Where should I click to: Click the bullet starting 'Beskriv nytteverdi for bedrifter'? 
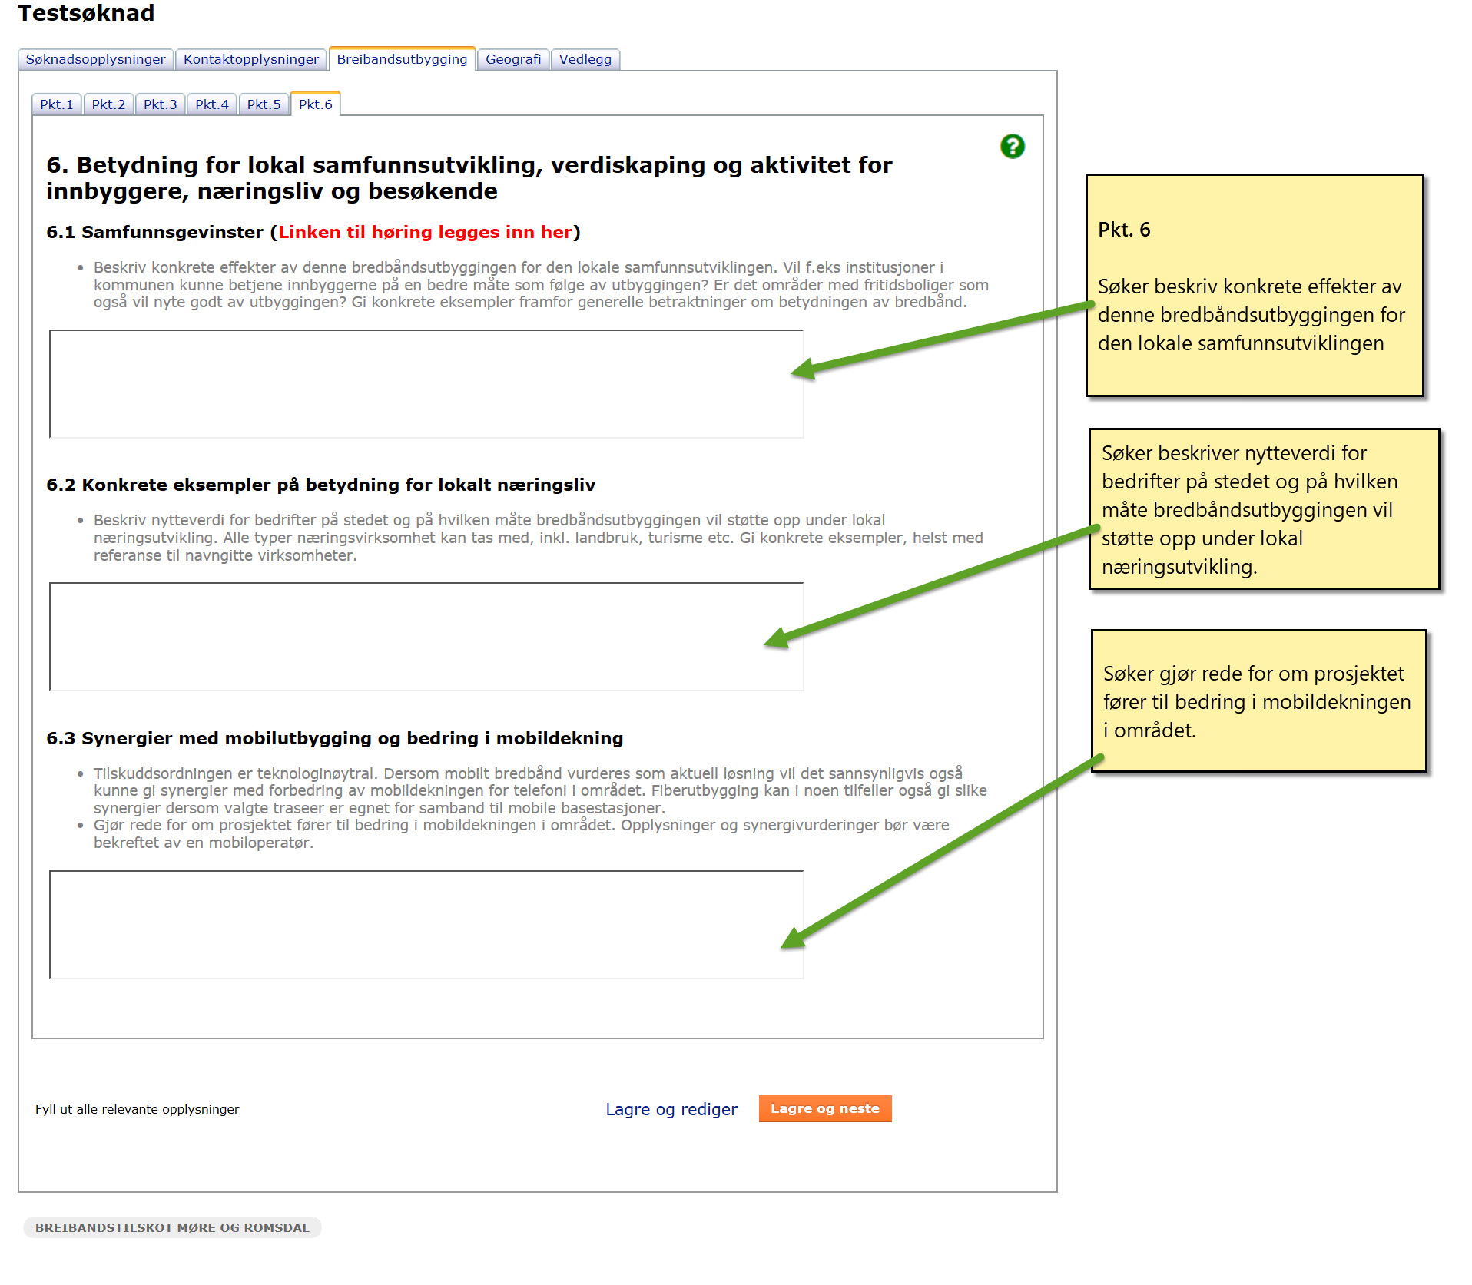pyautogui.click(x=538, y=538)
